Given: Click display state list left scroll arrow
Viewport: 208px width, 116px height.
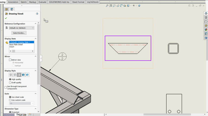Looking at the screenshot, I should (11, 51).
